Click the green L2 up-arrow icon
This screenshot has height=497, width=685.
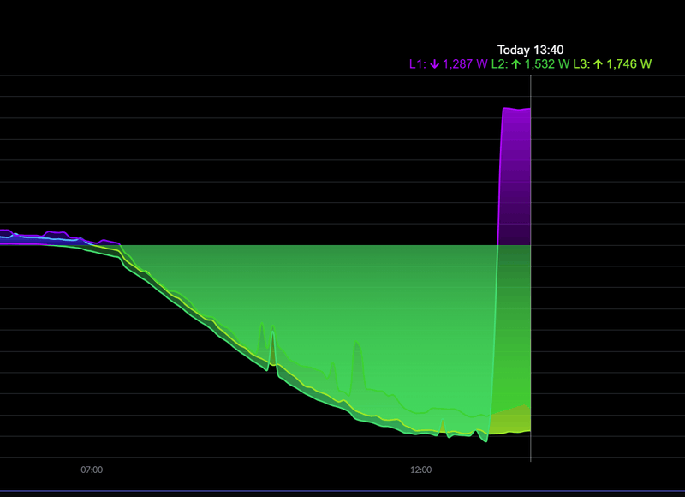pos(516,64)
